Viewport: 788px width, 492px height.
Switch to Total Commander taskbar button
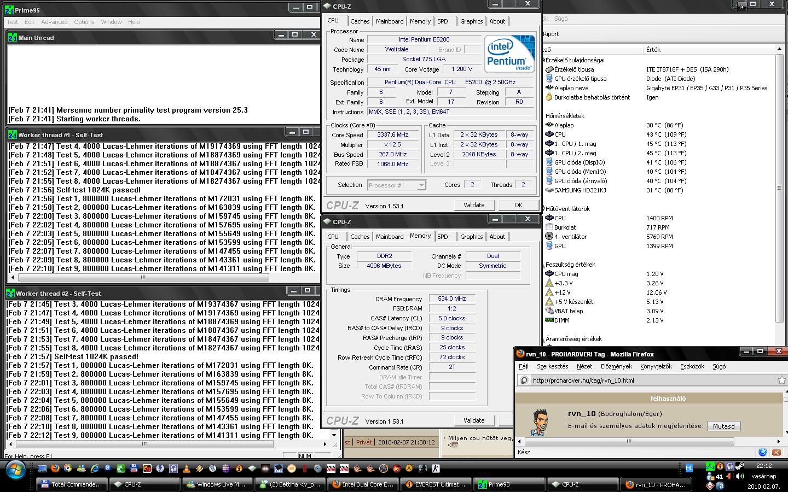[72, 484]
